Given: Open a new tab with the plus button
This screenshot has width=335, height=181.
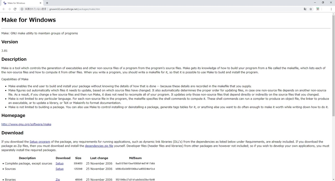Looking at the screenshot, I should [x=47, y=3].
